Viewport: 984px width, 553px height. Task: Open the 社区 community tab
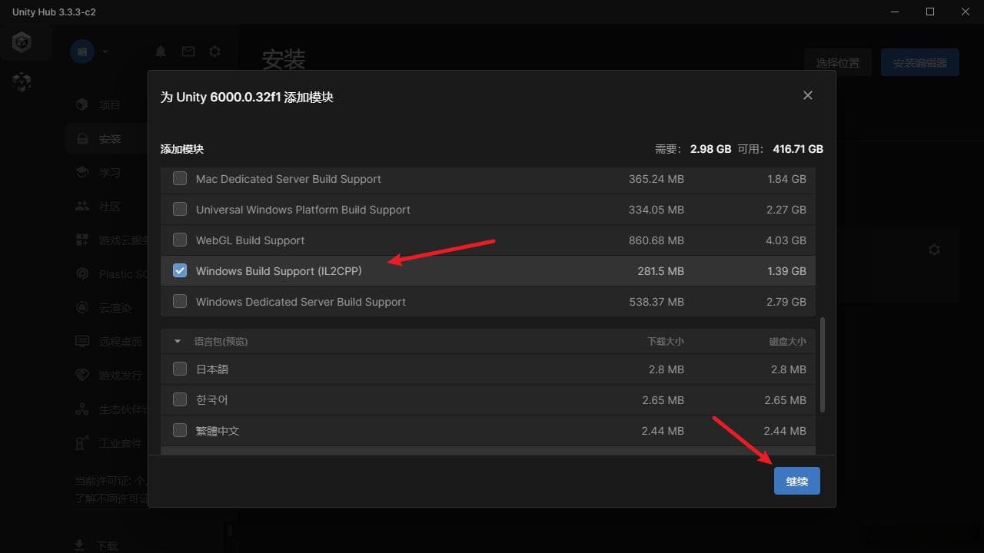click(x=110, y=207)
